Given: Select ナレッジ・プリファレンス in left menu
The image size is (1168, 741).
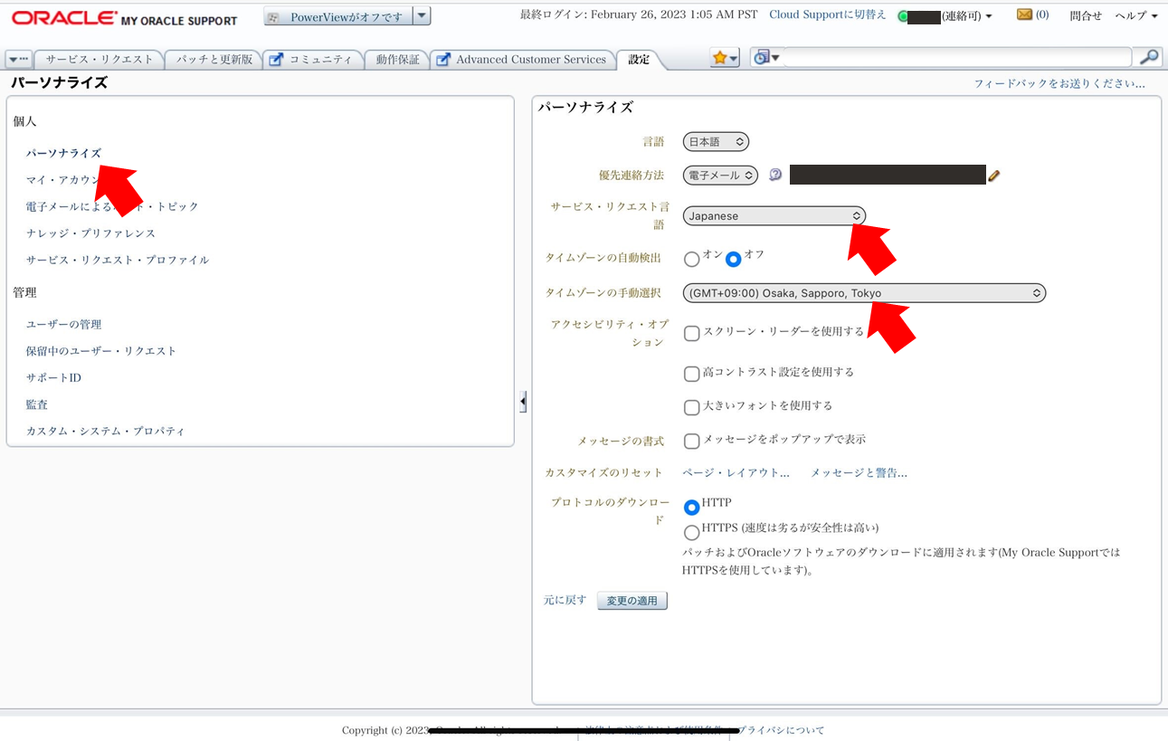Looking at the screenshot, I should pos(90,233).
